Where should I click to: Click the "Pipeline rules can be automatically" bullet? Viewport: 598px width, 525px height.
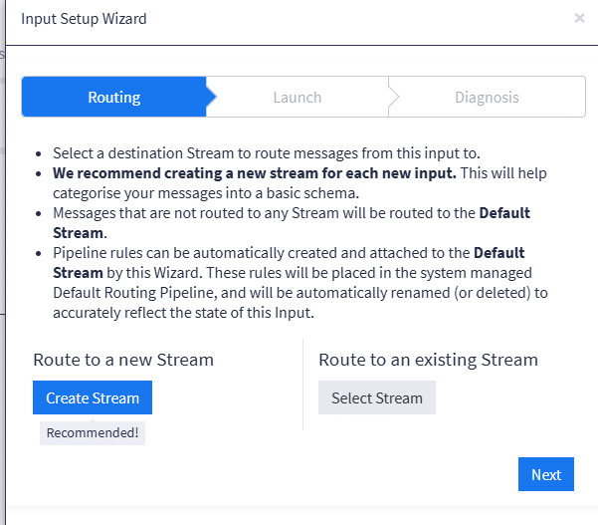[262, 253]
